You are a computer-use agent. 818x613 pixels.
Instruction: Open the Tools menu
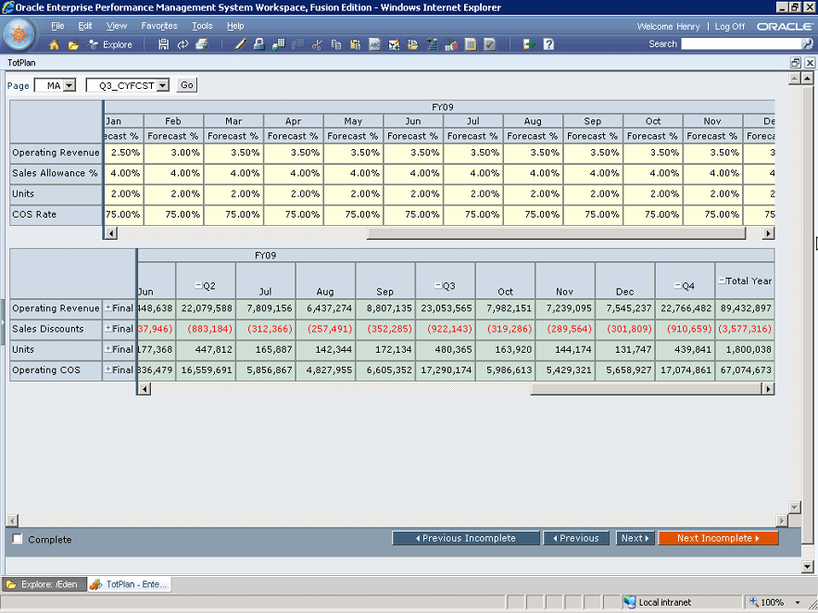(202, 26)
